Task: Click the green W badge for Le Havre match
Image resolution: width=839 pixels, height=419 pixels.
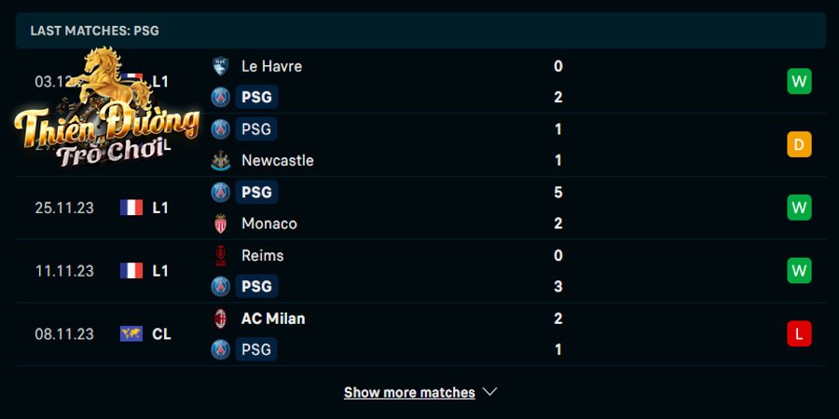Action: [x=799, y=82]
